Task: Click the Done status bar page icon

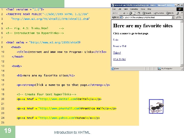Action: 113,68
